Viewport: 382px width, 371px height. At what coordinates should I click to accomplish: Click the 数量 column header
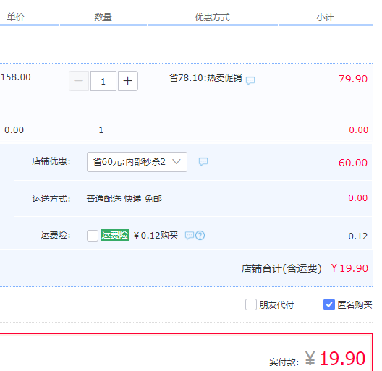coord(103,17)
